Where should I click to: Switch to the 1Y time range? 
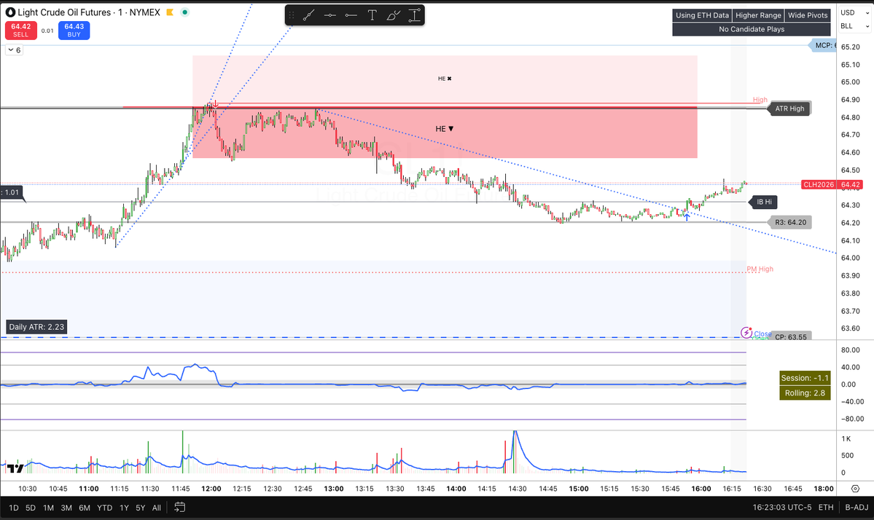tap(125, 508)
